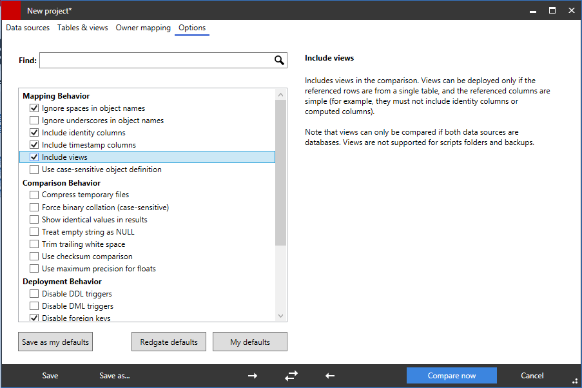The height and width of the screenshot is (388, 582).
Task: Disable Ignore spaces in object names
Action: pos(34,108)
